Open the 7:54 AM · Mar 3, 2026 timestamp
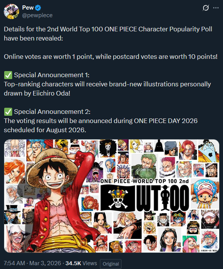 coord(32,263)
